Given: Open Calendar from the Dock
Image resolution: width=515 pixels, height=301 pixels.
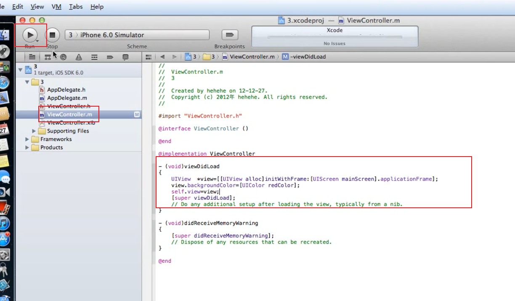Looking at the screenshot, I should [x=4, y=129].
